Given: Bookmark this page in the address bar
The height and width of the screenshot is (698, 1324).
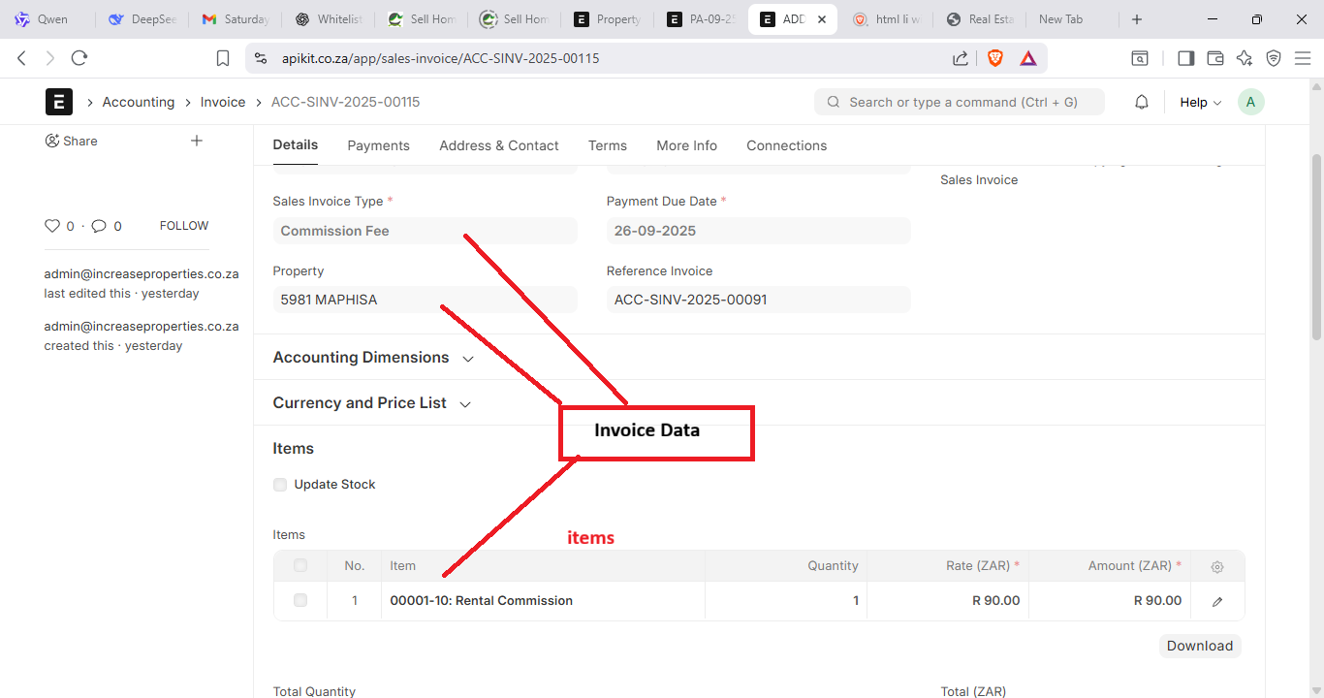Looking at the screenshot, I should point(223,58).
